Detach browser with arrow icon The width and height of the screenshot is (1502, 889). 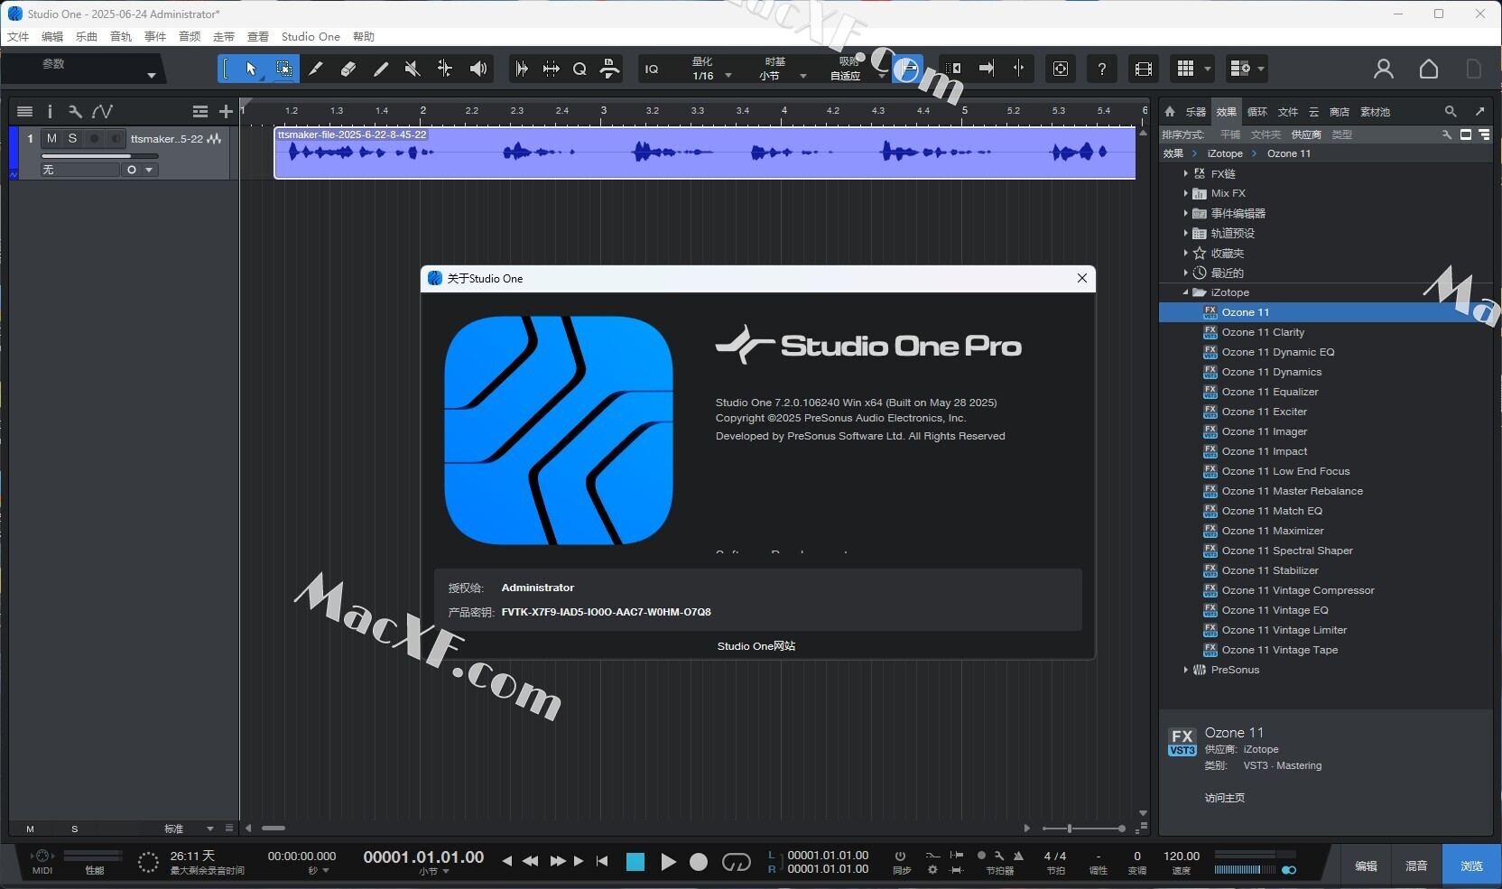[1479, 112]
